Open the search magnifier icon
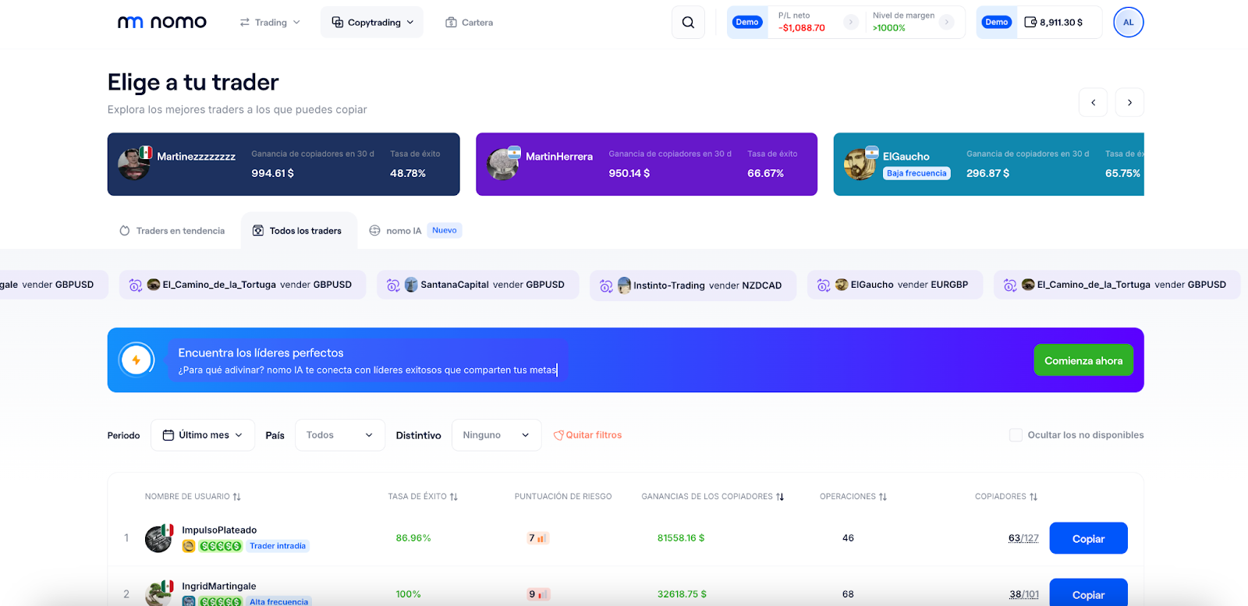The width and height of the screenshot is (1248, 606). coord(688,23)
